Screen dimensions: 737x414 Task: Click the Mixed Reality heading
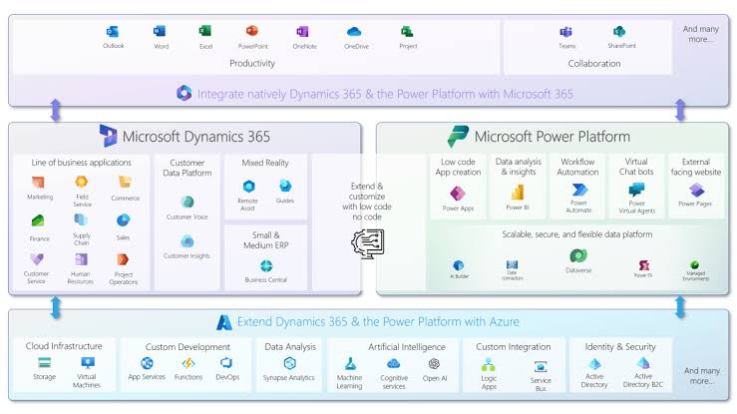(265, 163)
